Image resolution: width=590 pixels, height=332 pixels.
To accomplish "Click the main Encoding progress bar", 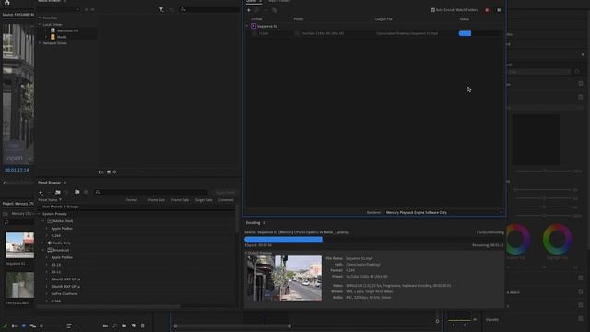I will pos(374,239).
